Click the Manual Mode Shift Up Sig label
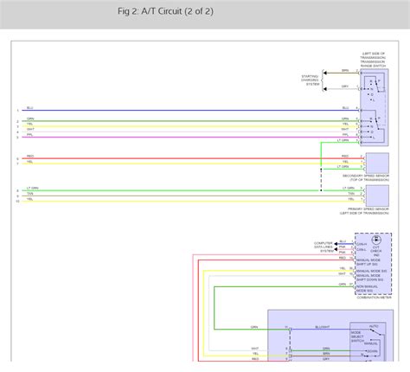Screen dimensions: 410x372 pos(368,262)
